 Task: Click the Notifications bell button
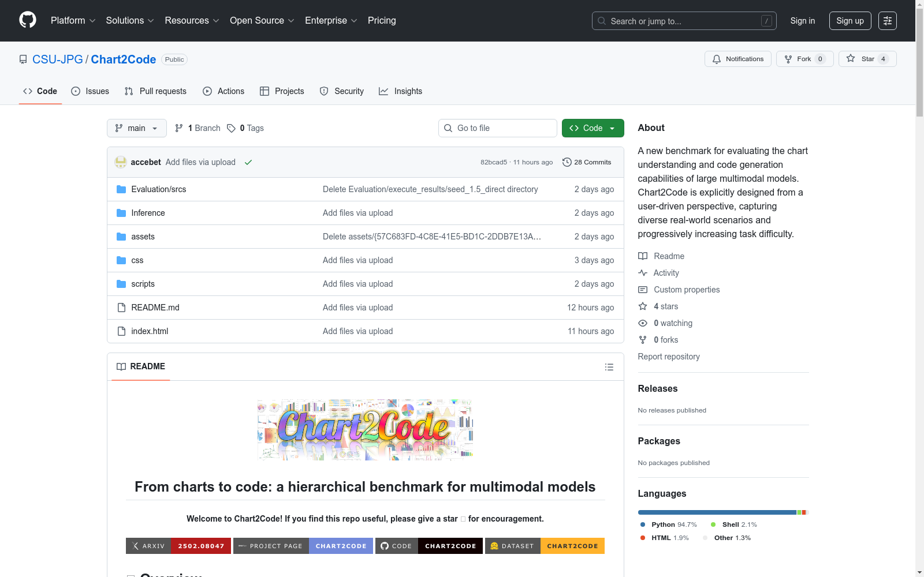(x=737, y=59)
